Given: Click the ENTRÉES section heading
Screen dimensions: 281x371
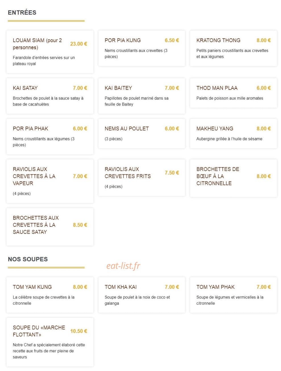Looking at the screenshot, I should click(x=22, y=13).
